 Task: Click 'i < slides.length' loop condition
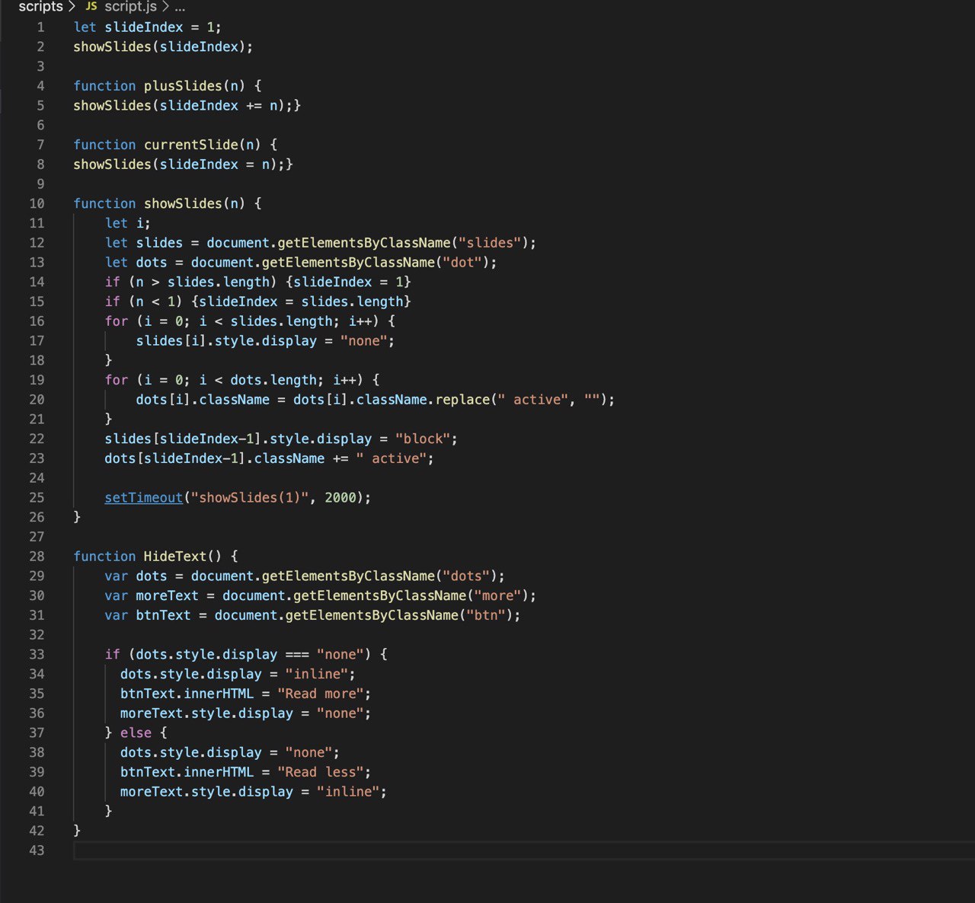pyautogui.click(x=265, y=321)
